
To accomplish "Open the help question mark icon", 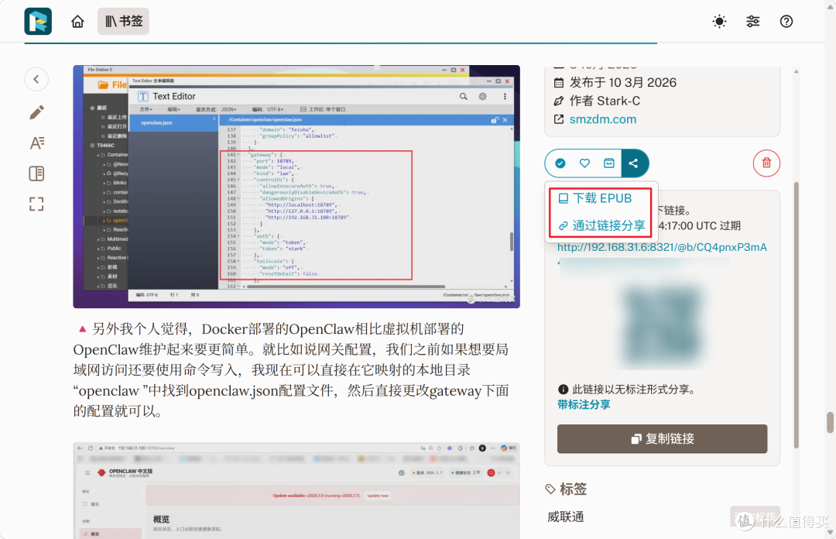I will 786,22.
